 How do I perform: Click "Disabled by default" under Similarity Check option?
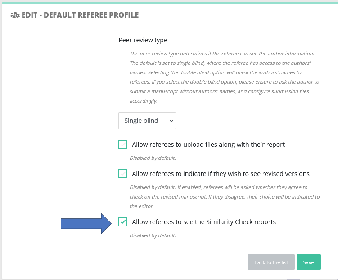point(153,235)
